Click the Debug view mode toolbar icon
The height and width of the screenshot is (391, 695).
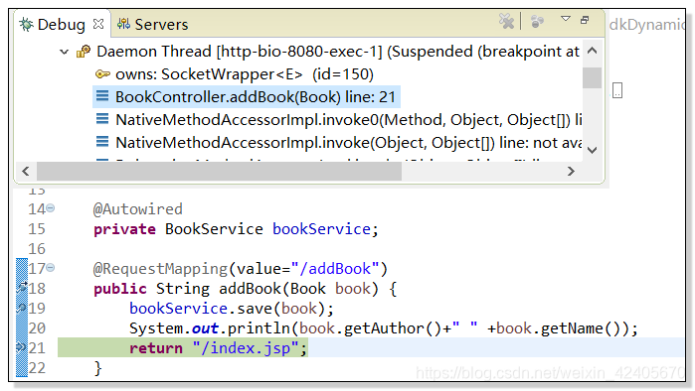[537, 21]
